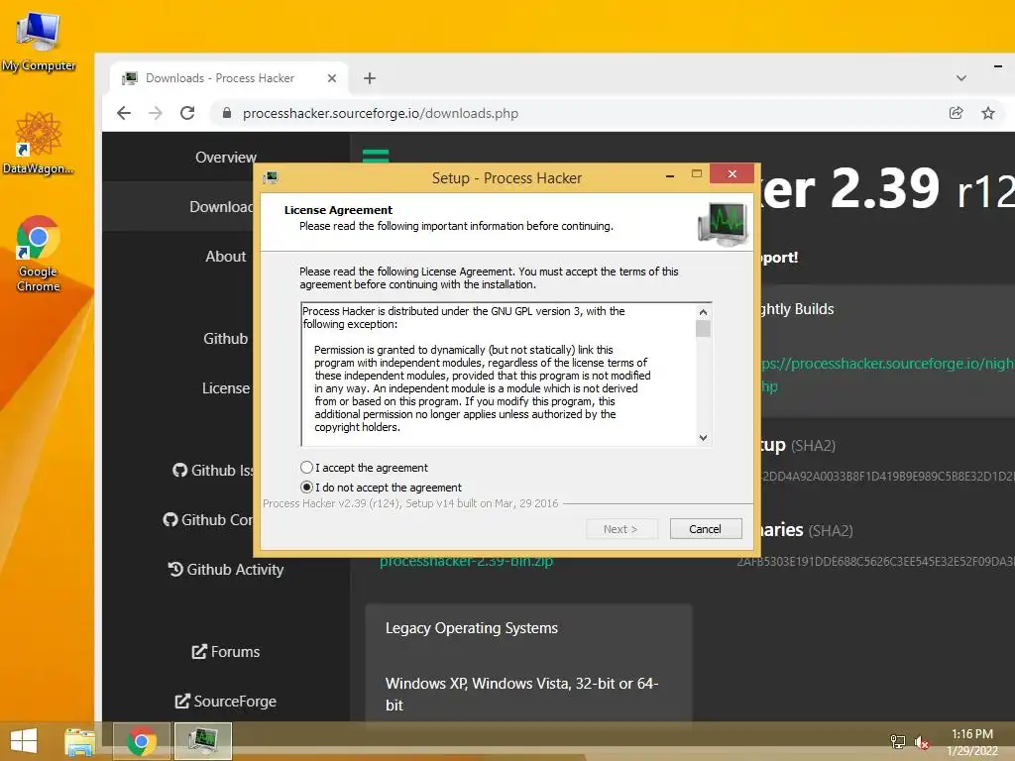Click the network tray icon
The width and height of the screenshot is (1015, 761).
tap(898, 742)
